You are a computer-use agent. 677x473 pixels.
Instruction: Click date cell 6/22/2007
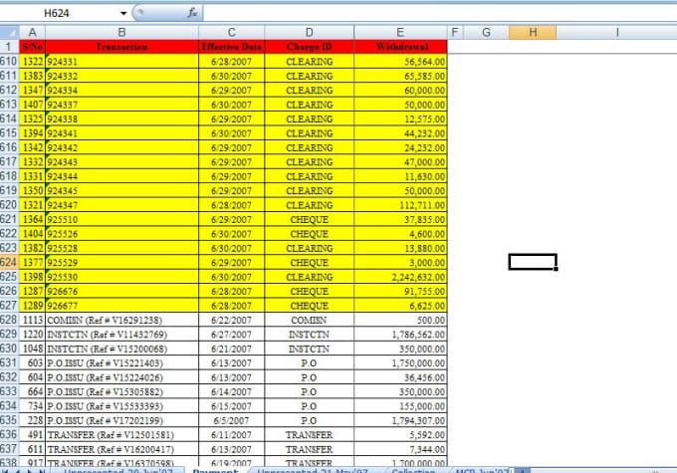231,320
